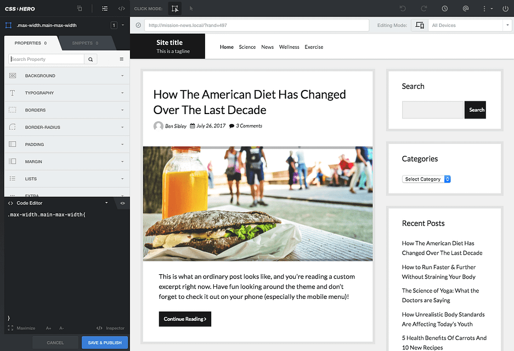Open the Exercise menu item
The height and width of the screenshot is (351, 514).
point(314,47)
